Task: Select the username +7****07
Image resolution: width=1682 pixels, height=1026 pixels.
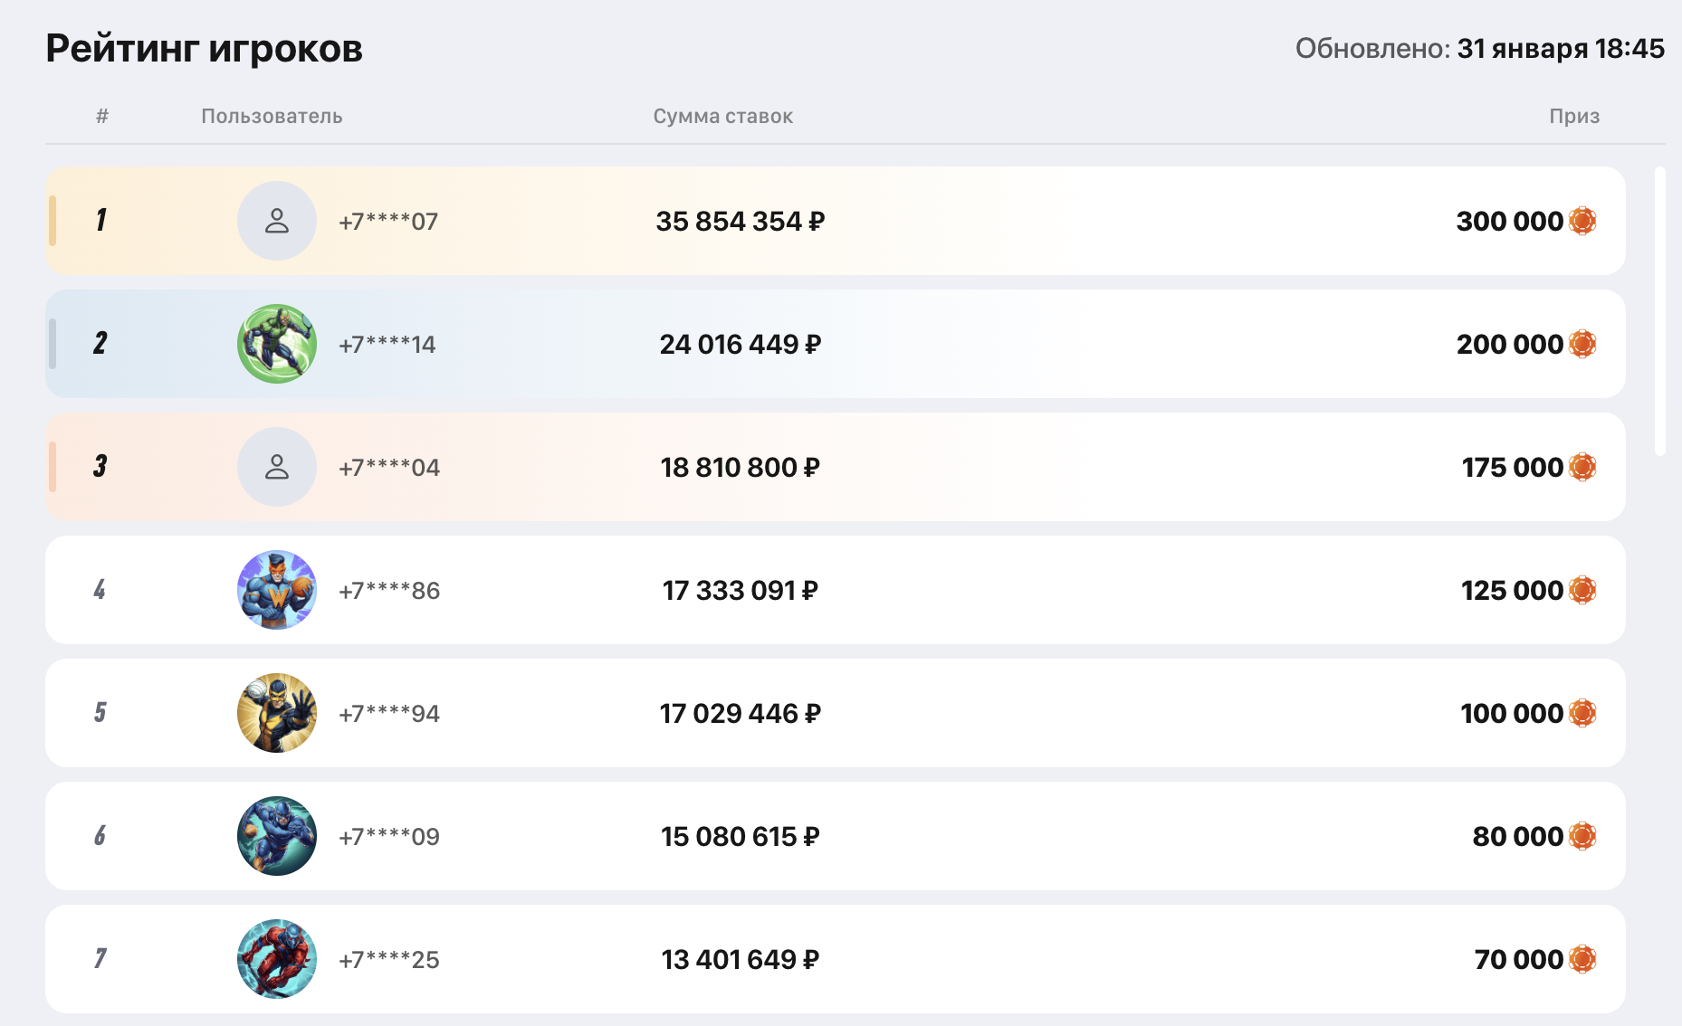Action: (388, 222)
